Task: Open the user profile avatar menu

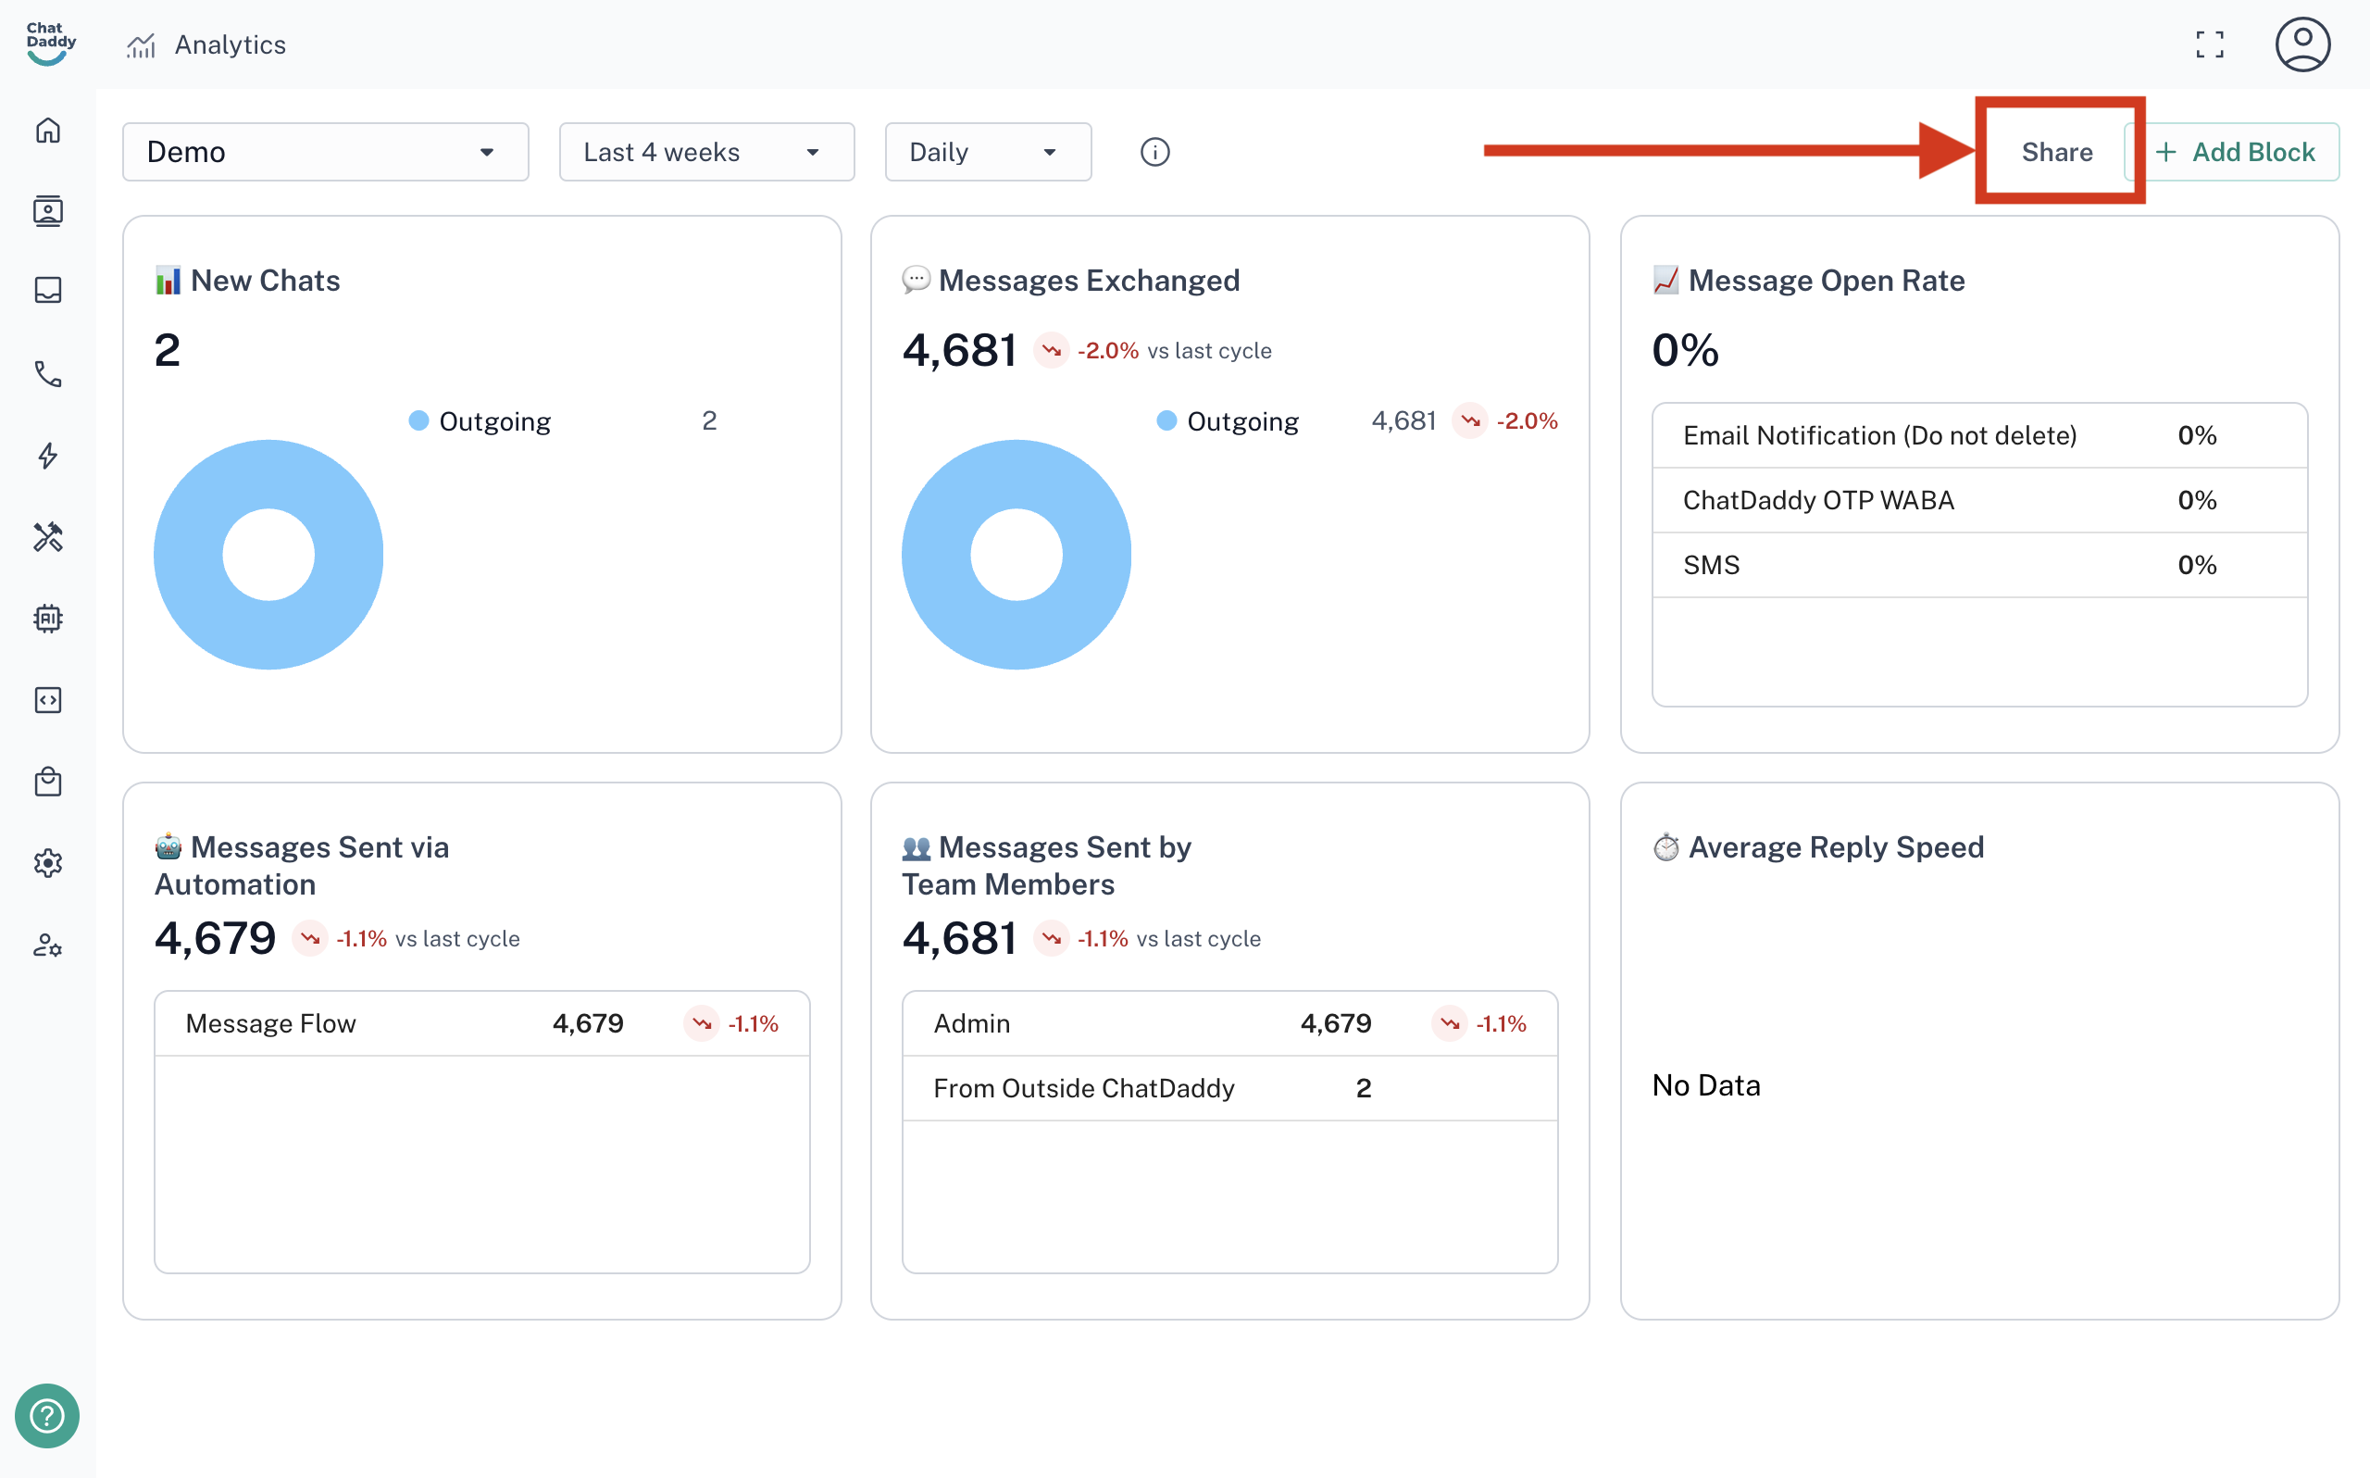Action: click(2301, 45)
